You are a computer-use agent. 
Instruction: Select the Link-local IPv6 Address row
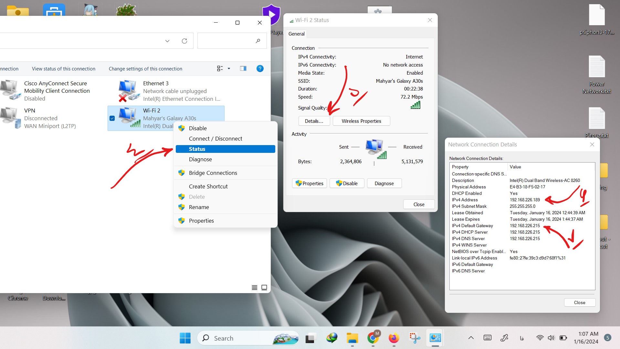pyautogui.click(x=522, y=258)
